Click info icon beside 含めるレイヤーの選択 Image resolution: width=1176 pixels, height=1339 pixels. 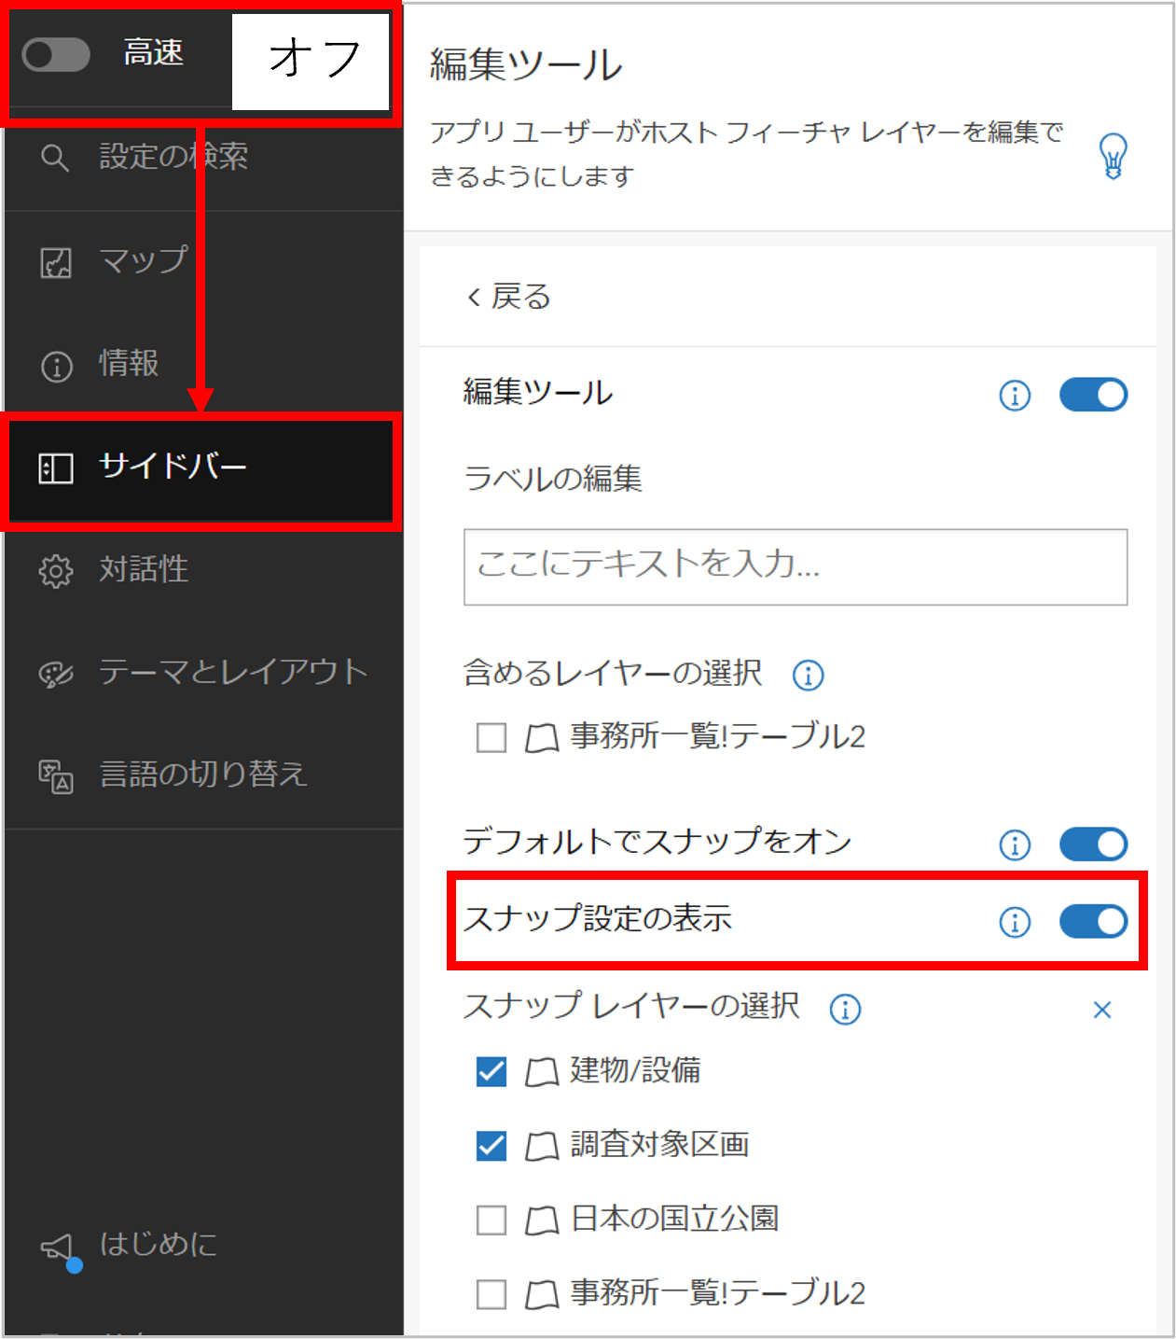pyautogui.click(x=808, y=675)
